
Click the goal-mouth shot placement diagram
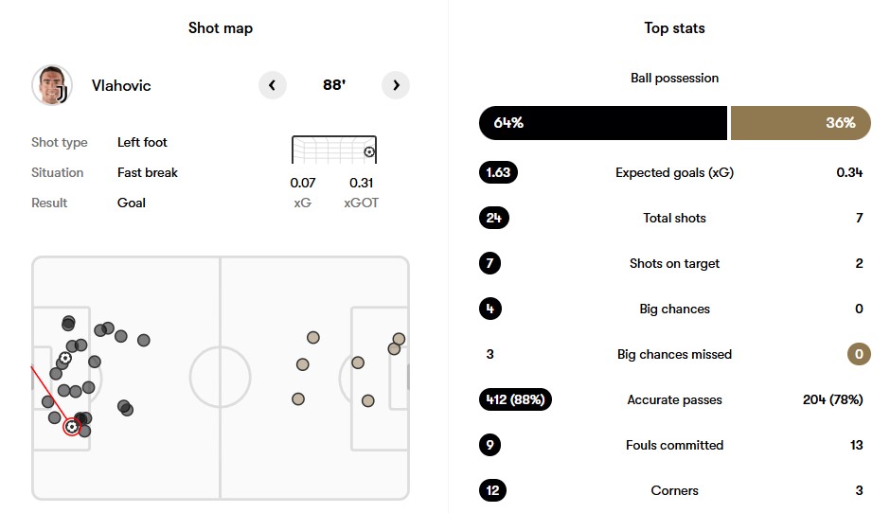(x=333, y=150)
